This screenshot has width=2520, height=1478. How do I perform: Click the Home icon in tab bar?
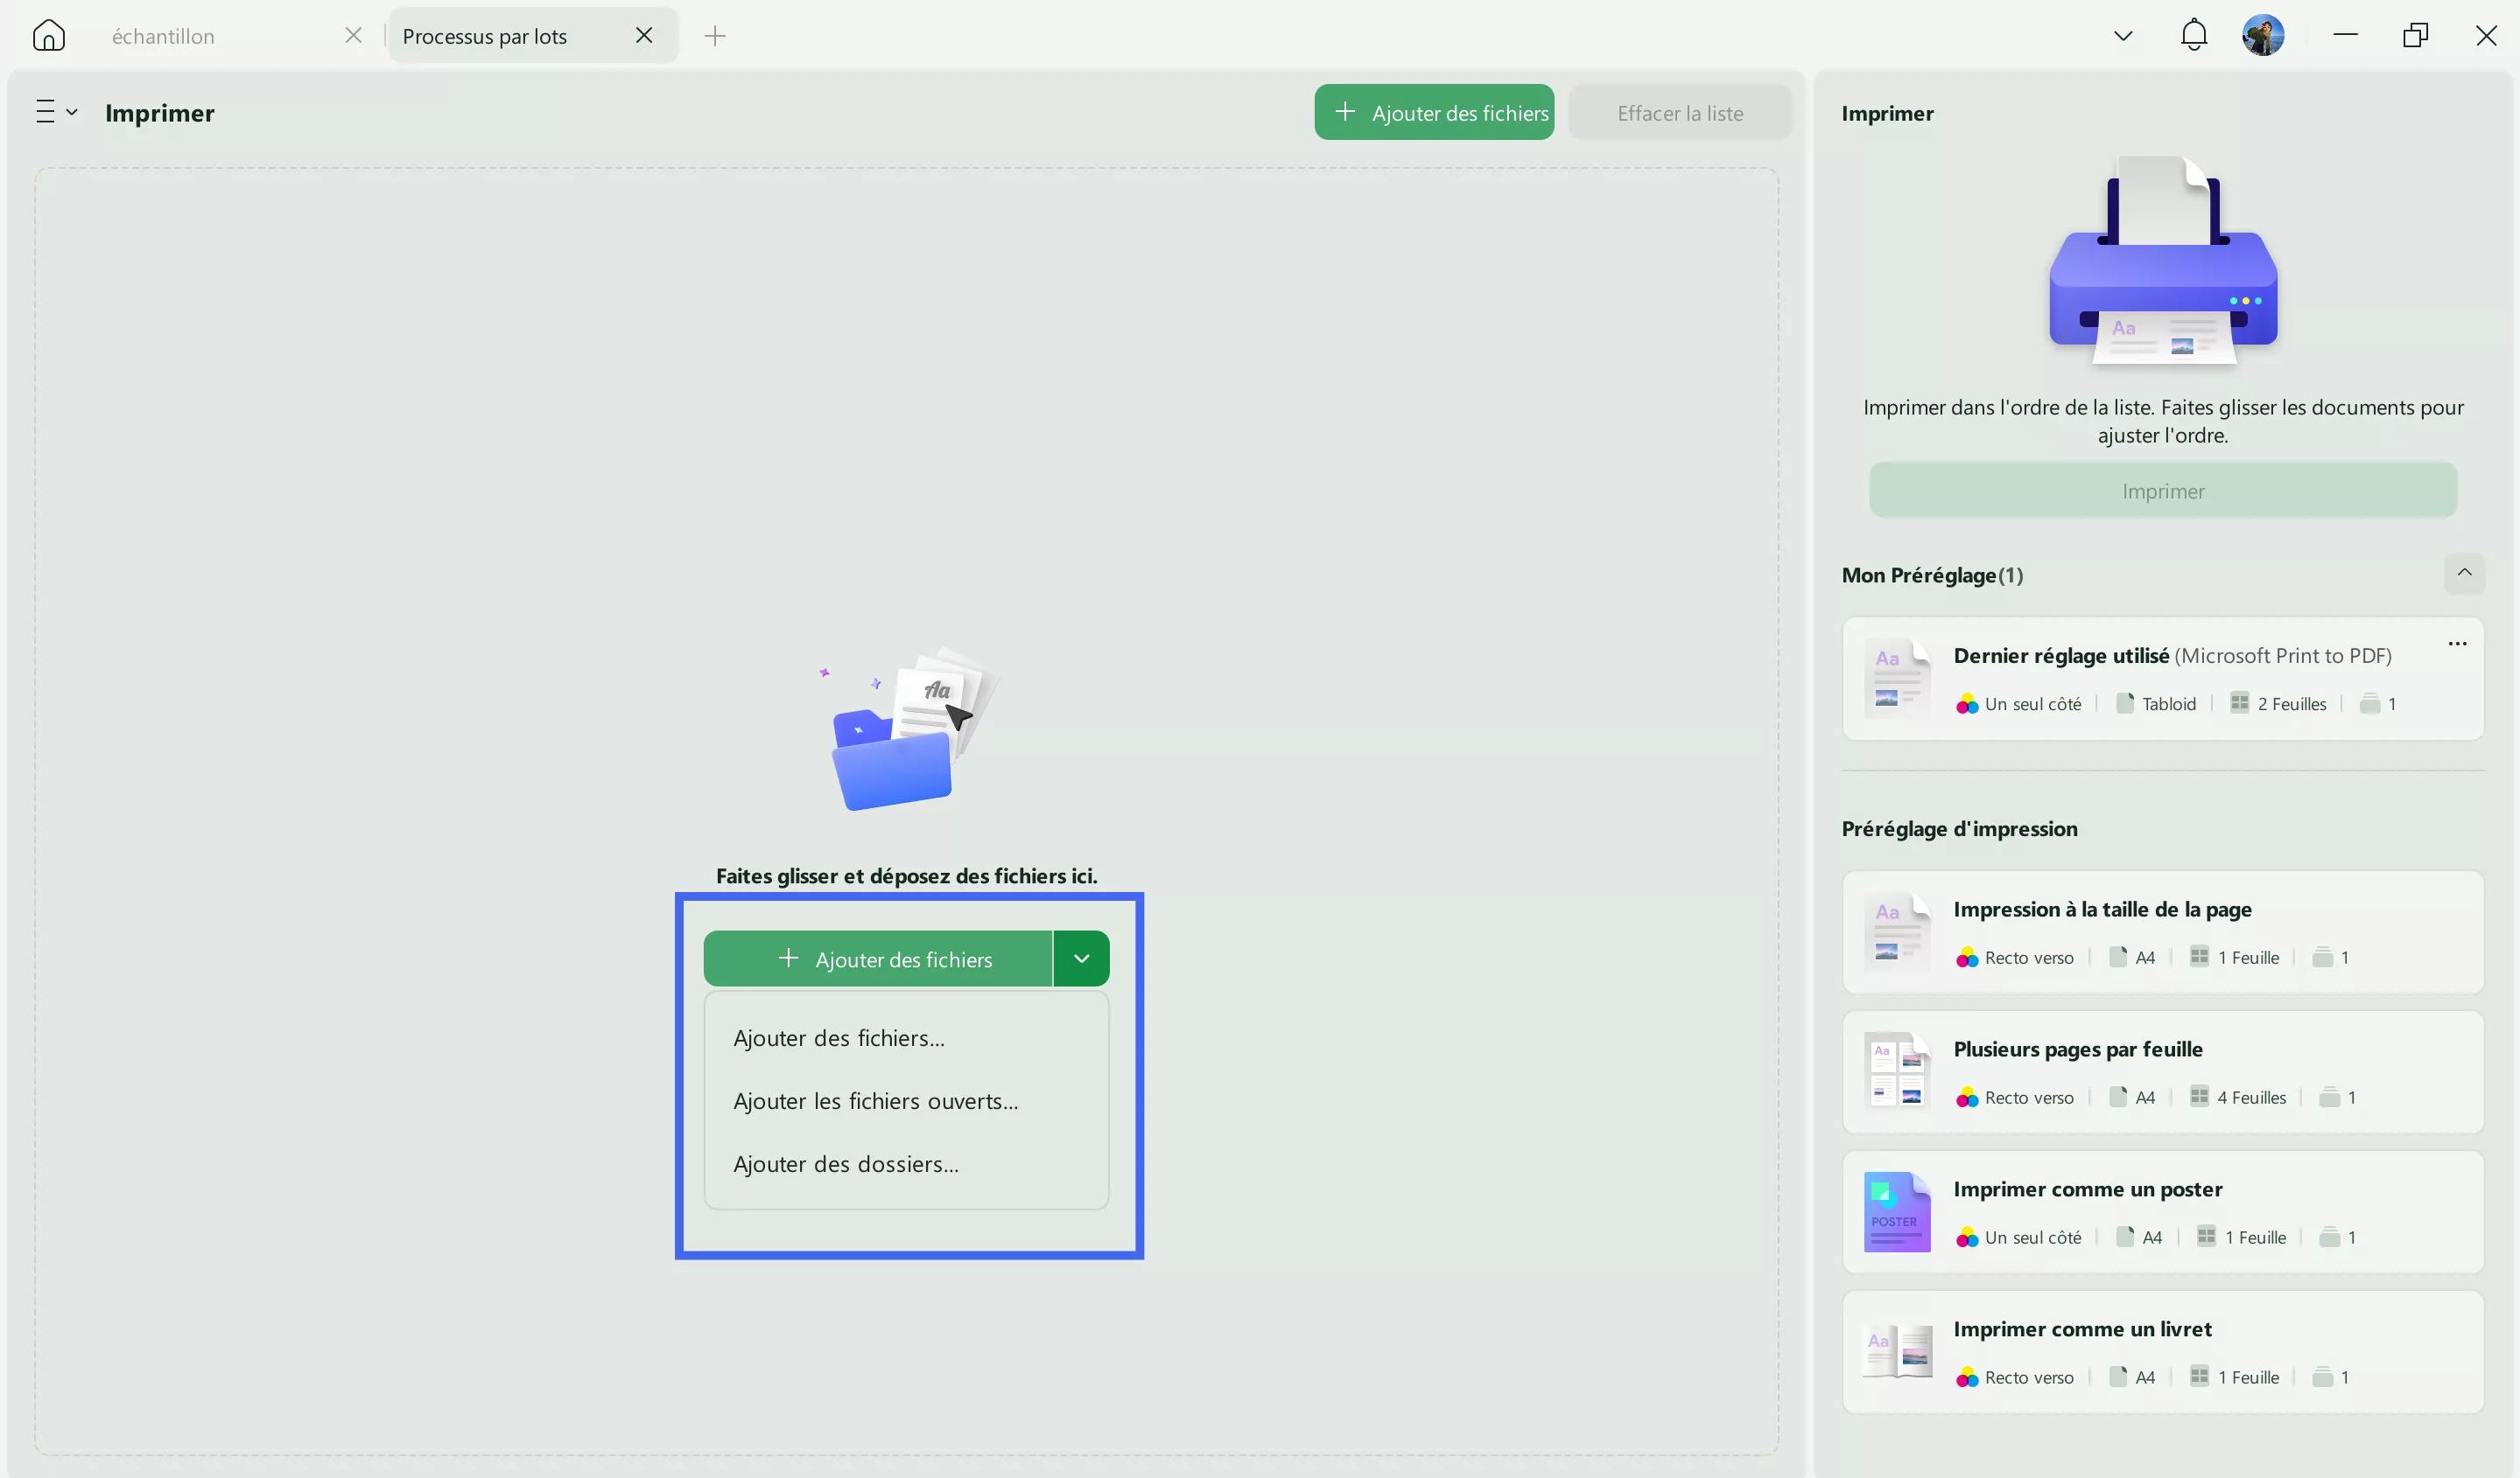[48, 36]
